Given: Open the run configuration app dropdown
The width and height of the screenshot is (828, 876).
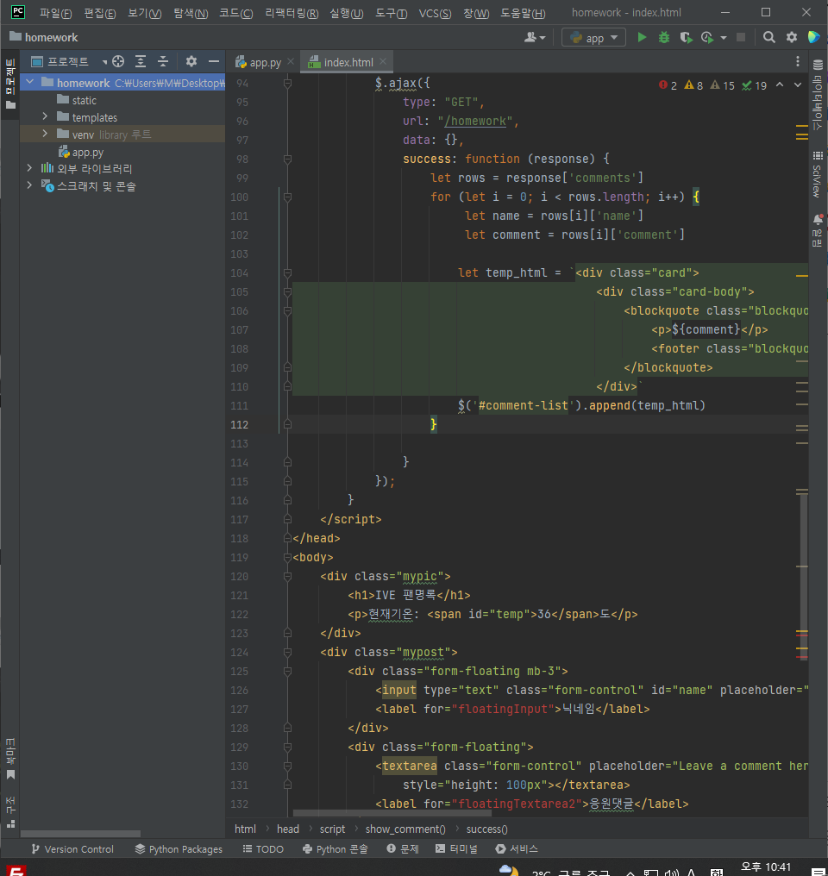Looking at the screenshot, I should tap(593, 37).
